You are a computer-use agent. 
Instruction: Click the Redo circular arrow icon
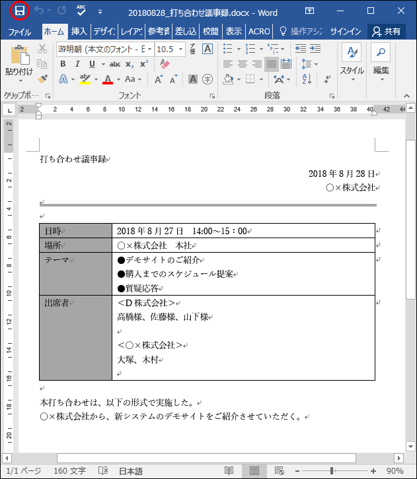point(62,11)
